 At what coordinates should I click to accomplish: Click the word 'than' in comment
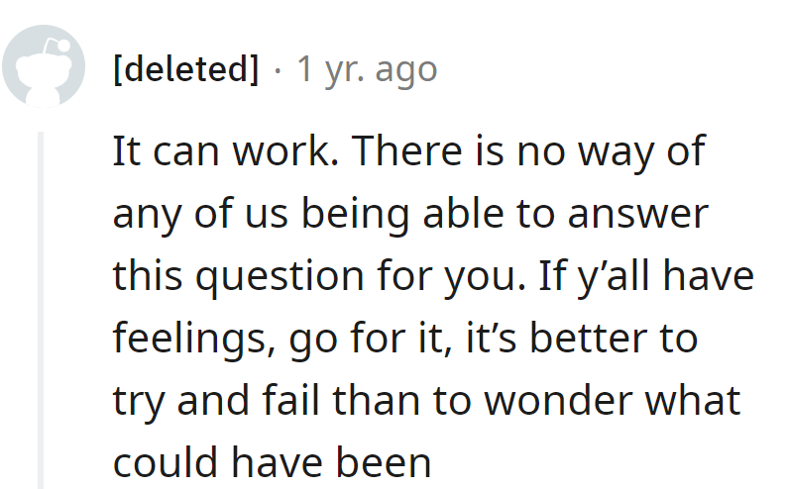[x=408, y=401]
